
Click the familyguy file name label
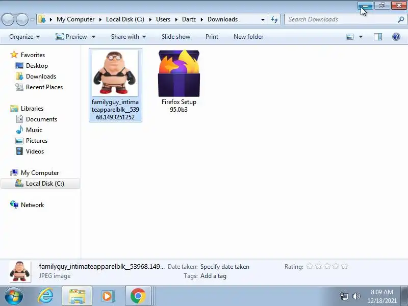115,110
